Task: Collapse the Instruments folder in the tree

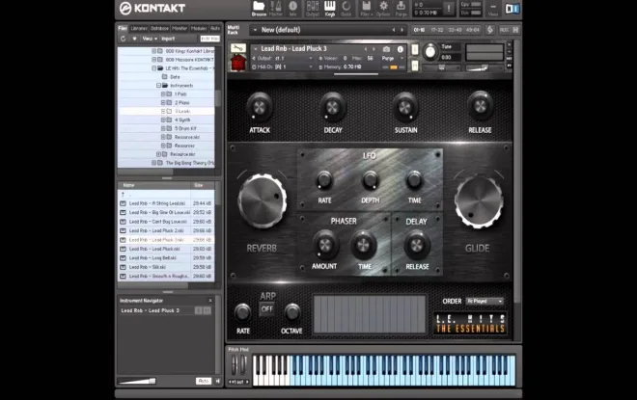Action: pos(158,86)
